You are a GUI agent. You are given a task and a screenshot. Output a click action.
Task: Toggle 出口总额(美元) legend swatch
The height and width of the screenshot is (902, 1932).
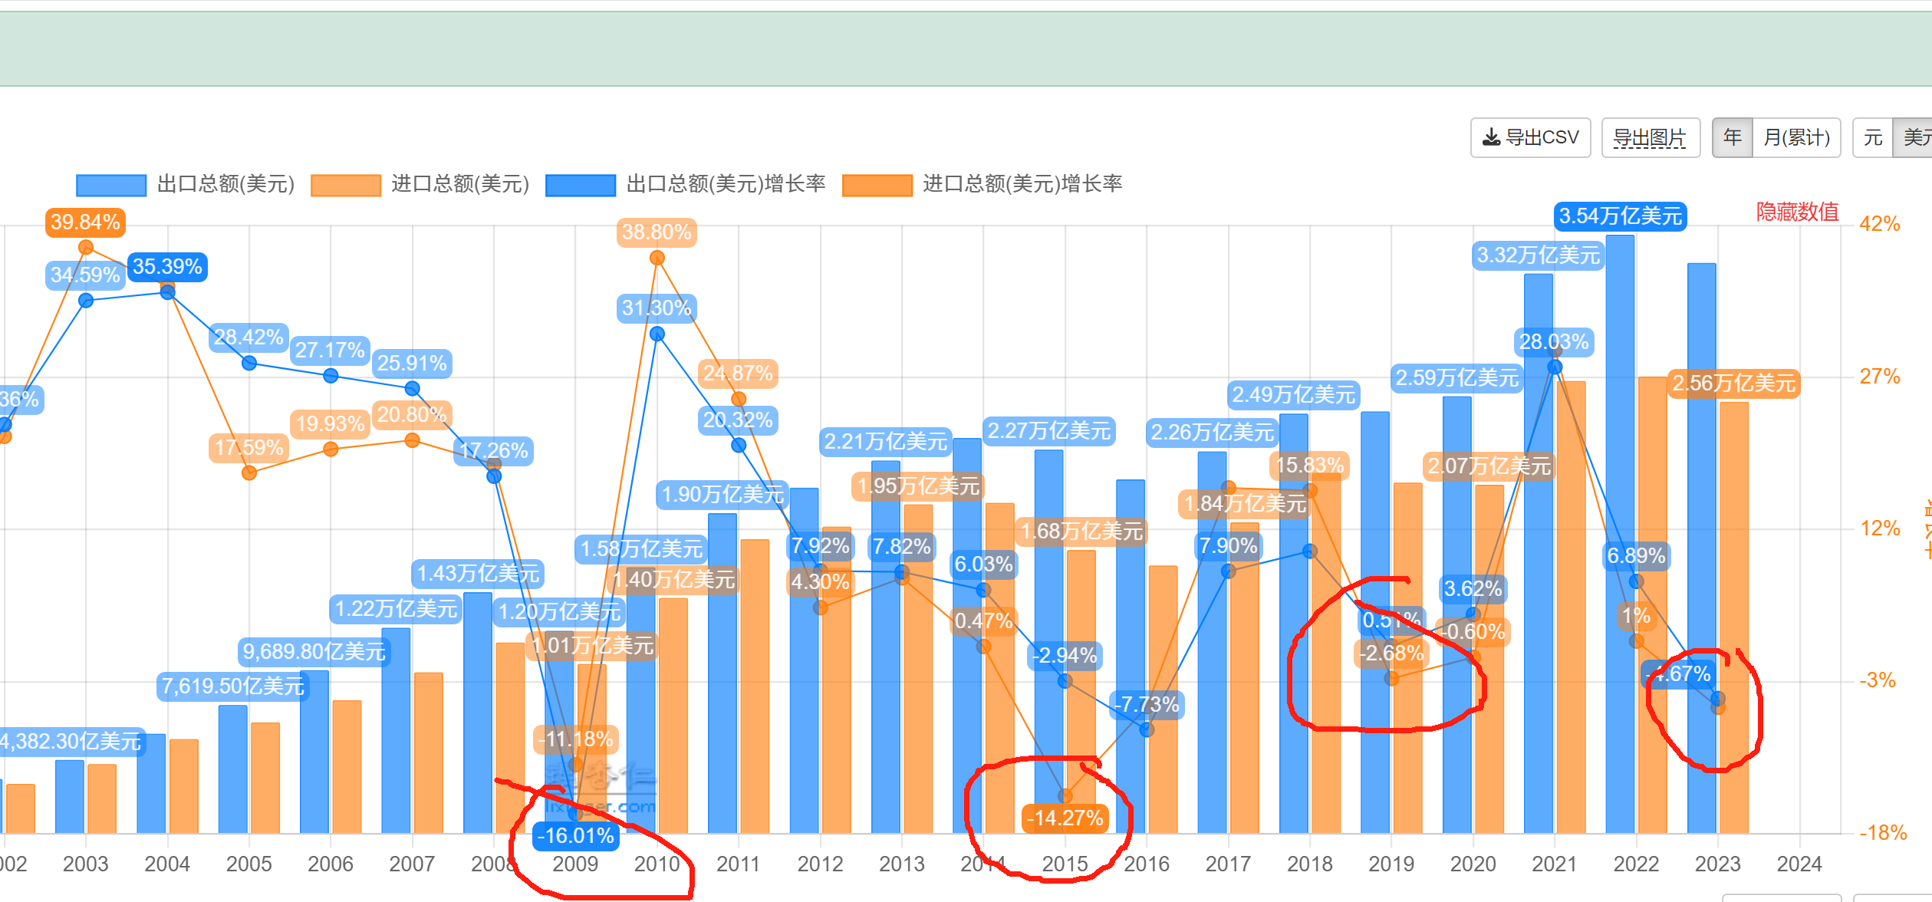click(x=111, y=185)
